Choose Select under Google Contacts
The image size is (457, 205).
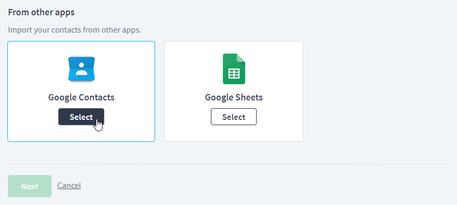(x=81, y=117)
